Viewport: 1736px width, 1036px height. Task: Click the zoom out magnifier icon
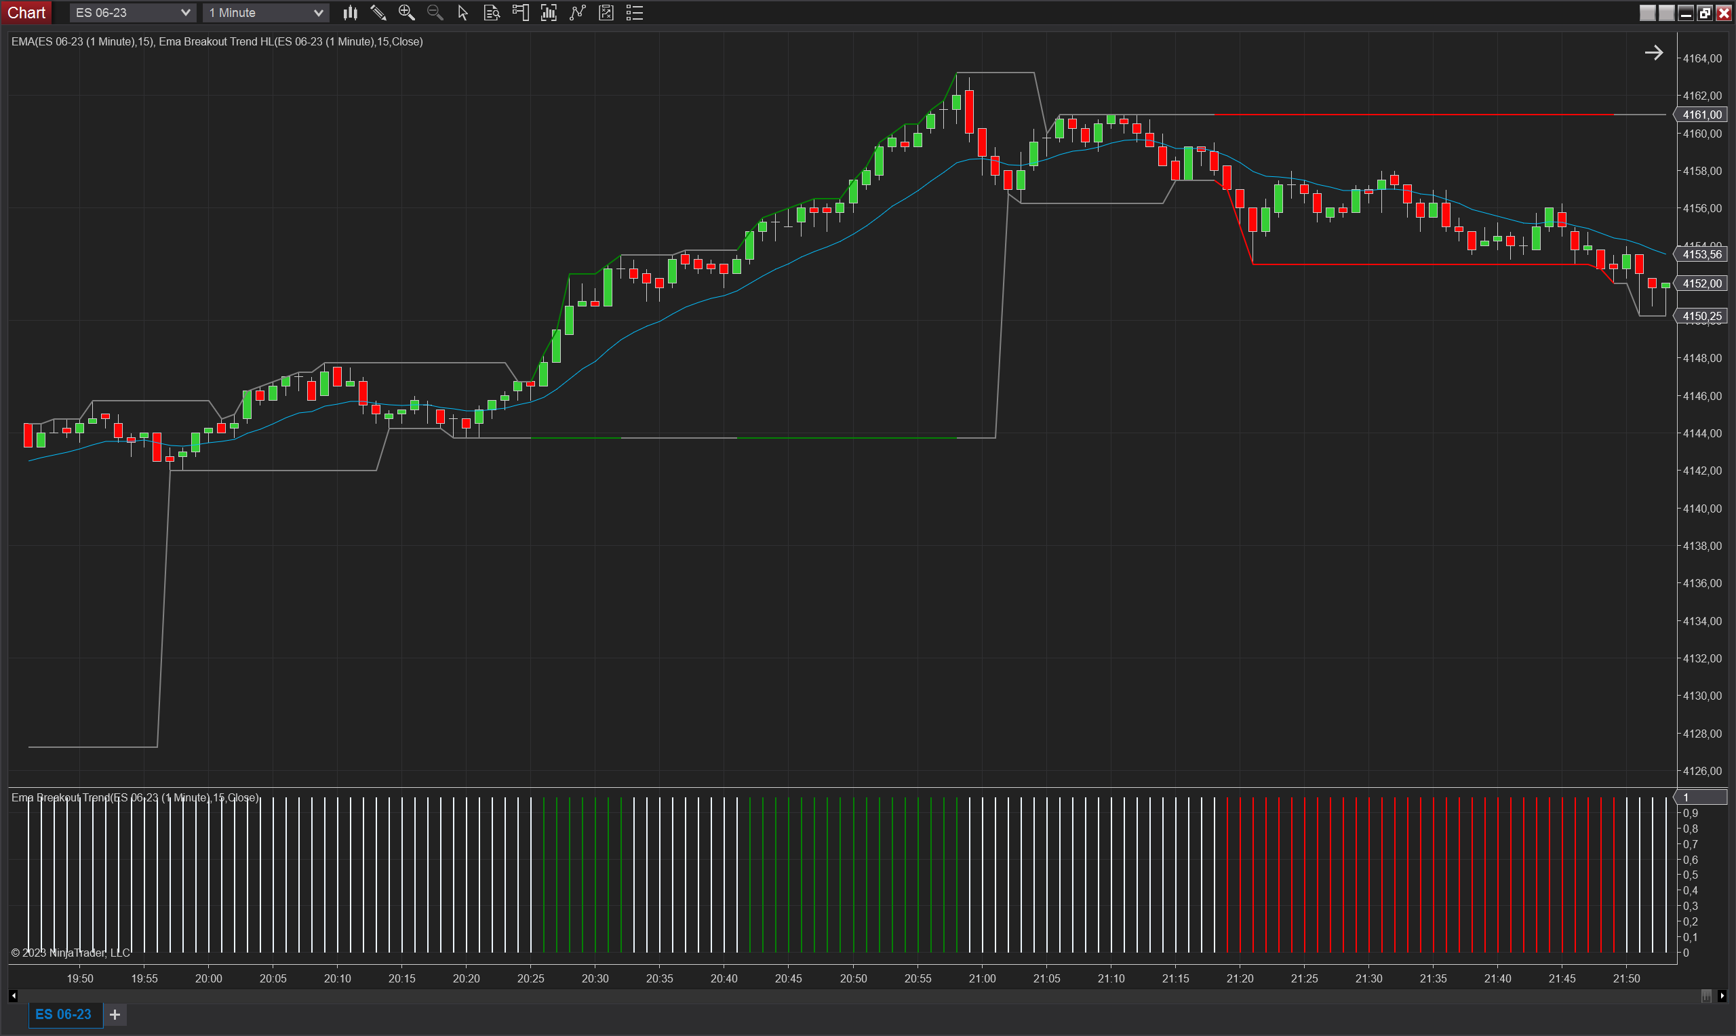435,13
